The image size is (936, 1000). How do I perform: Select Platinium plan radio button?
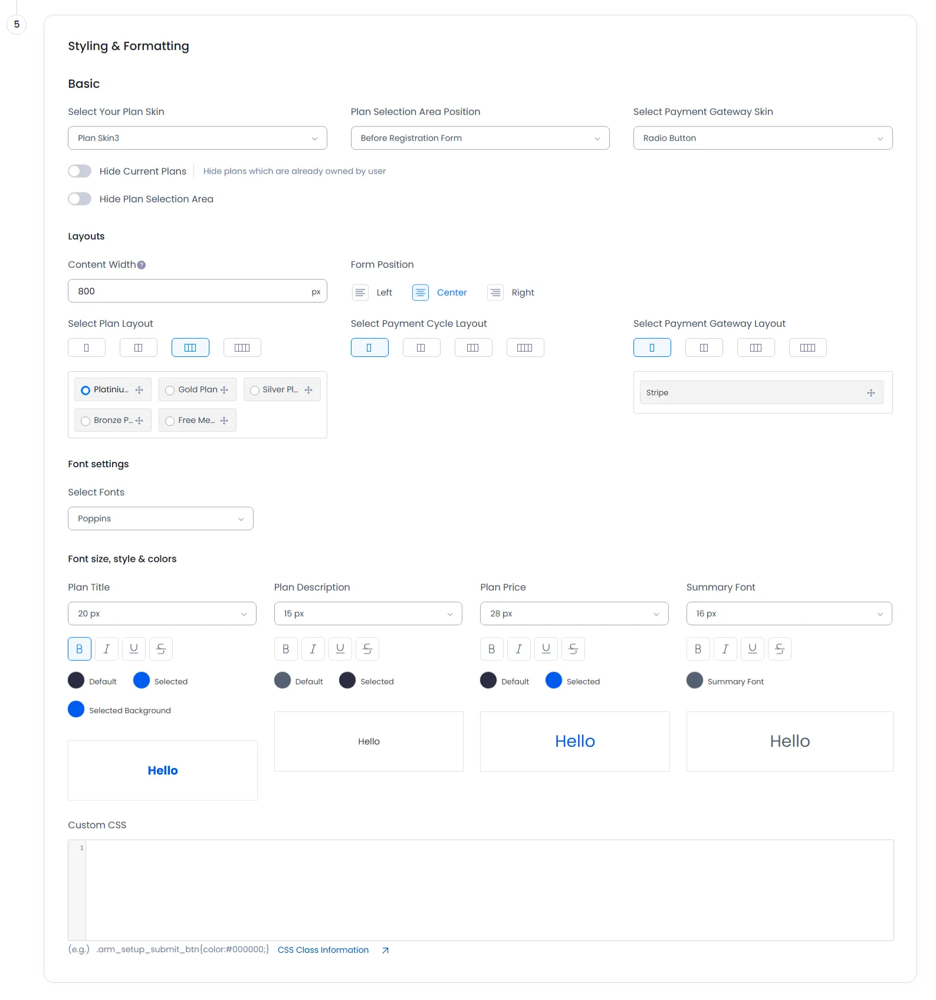86,390
